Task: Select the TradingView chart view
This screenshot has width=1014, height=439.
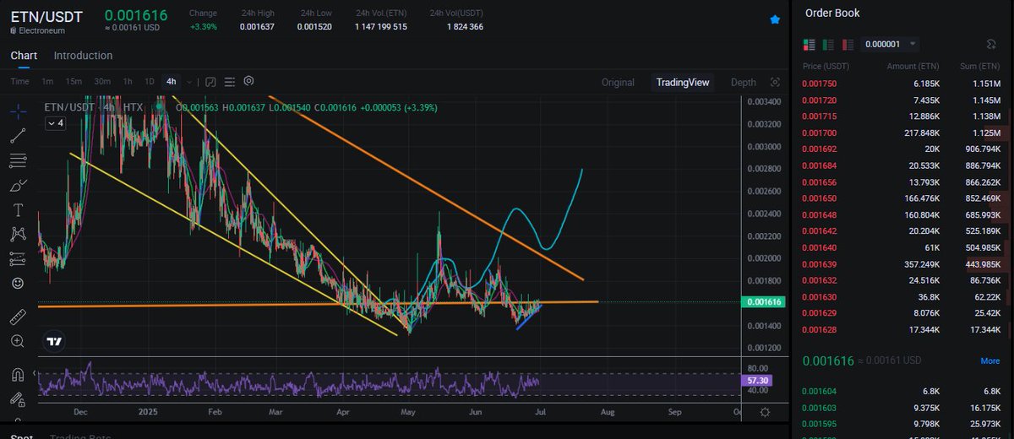Action: click(683, 82)
